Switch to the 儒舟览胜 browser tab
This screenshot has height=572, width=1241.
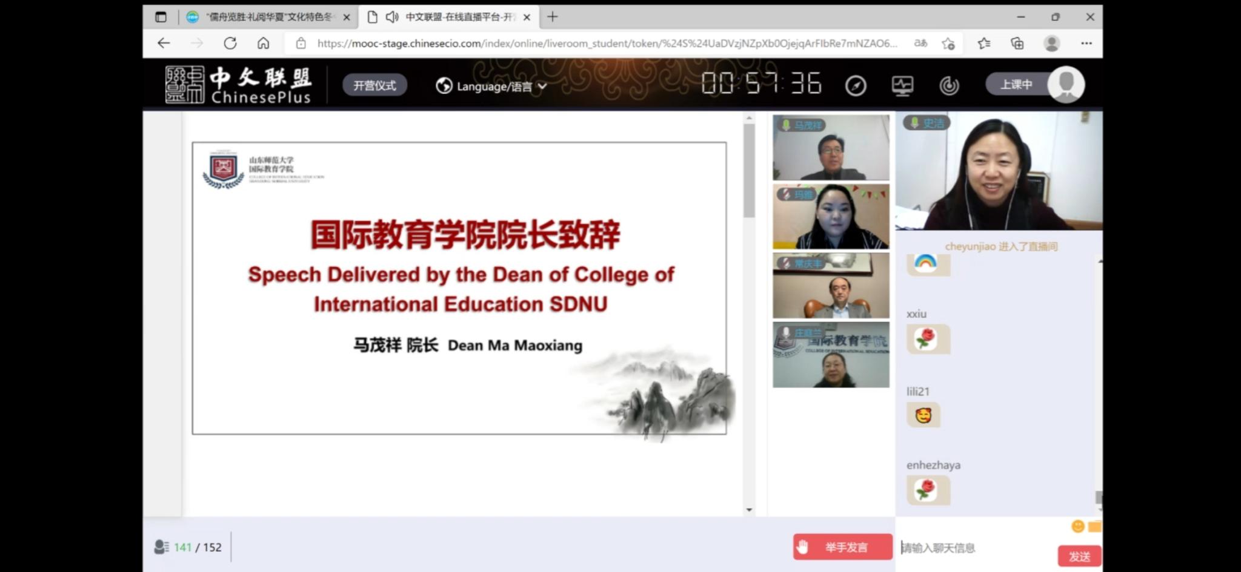(267, 17)
